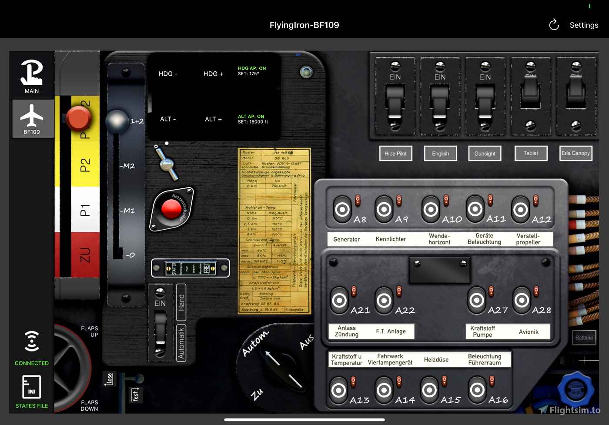Reload the panel with the refresh icon
This screenshot has height=425, width=609.
554,25
